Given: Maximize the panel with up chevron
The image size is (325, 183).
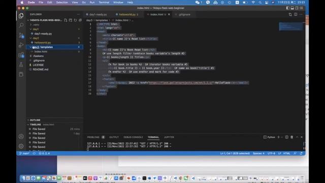Looking at the screenshot, I should [x=297, y=137].
